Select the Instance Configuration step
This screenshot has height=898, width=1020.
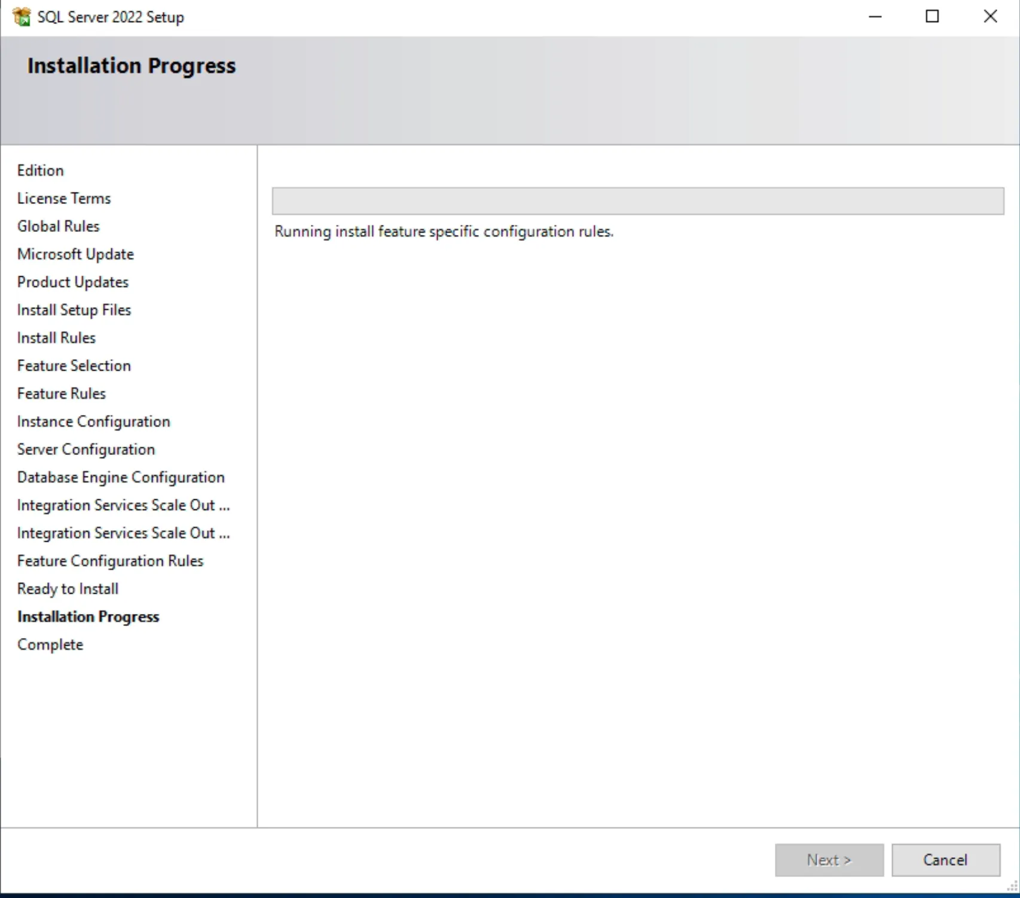pyautogui.click(x=94, y=421)
